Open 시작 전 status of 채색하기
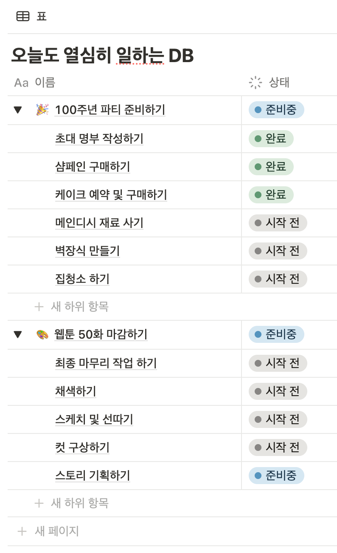337x553 pixels. pyautogui.click(x=278, y=391)
